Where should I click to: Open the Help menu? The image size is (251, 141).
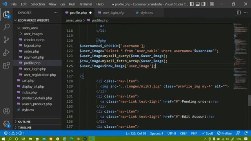point(100,4)
